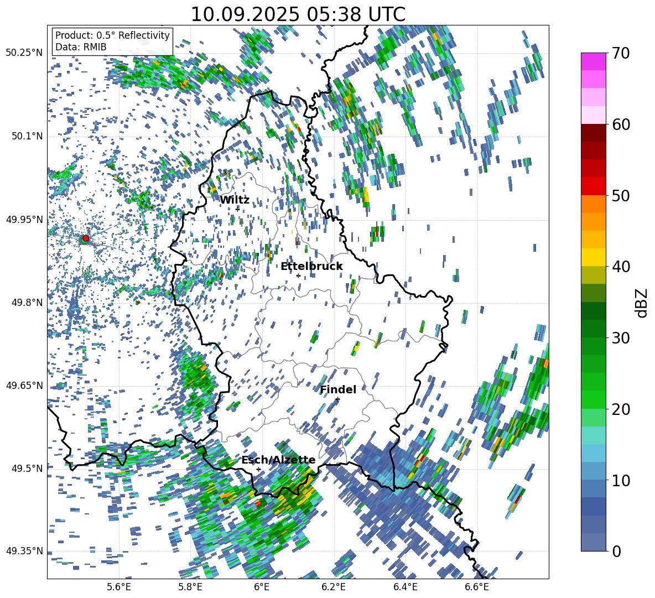The width and height of the screenshot is (655, 598).
Task: Click the longitude label 6°E
Action: click(x=262, y=587)
